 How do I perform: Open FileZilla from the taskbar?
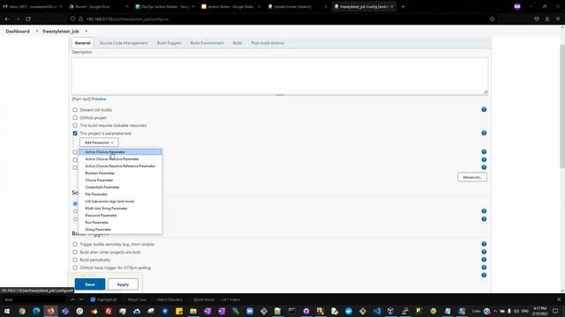point(109,311)
